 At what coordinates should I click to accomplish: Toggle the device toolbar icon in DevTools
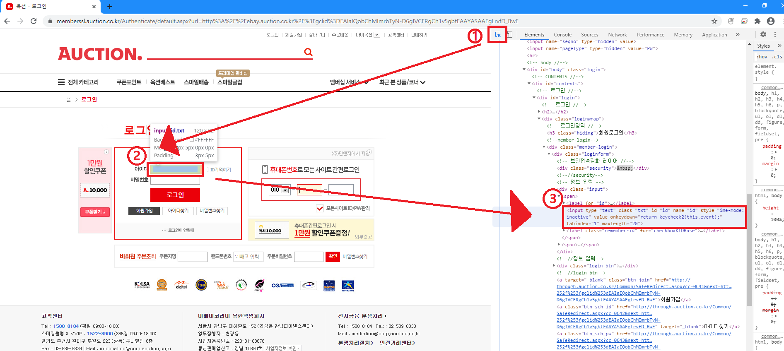pyautogui.click(x=510, y=35)
